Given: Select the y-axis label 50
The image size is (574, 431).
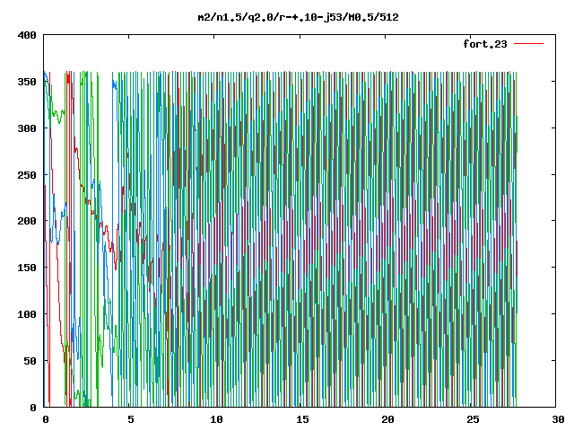Looking at the screenshot, I should click(30, 361).
